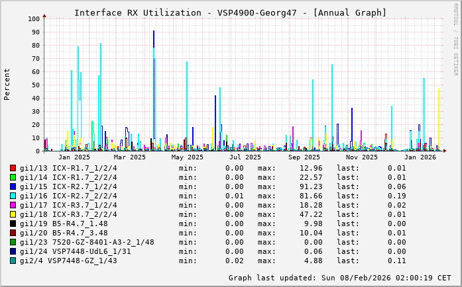
Task: Click the green gi1/14 legend swatch
Action: (x=13, y=177)
